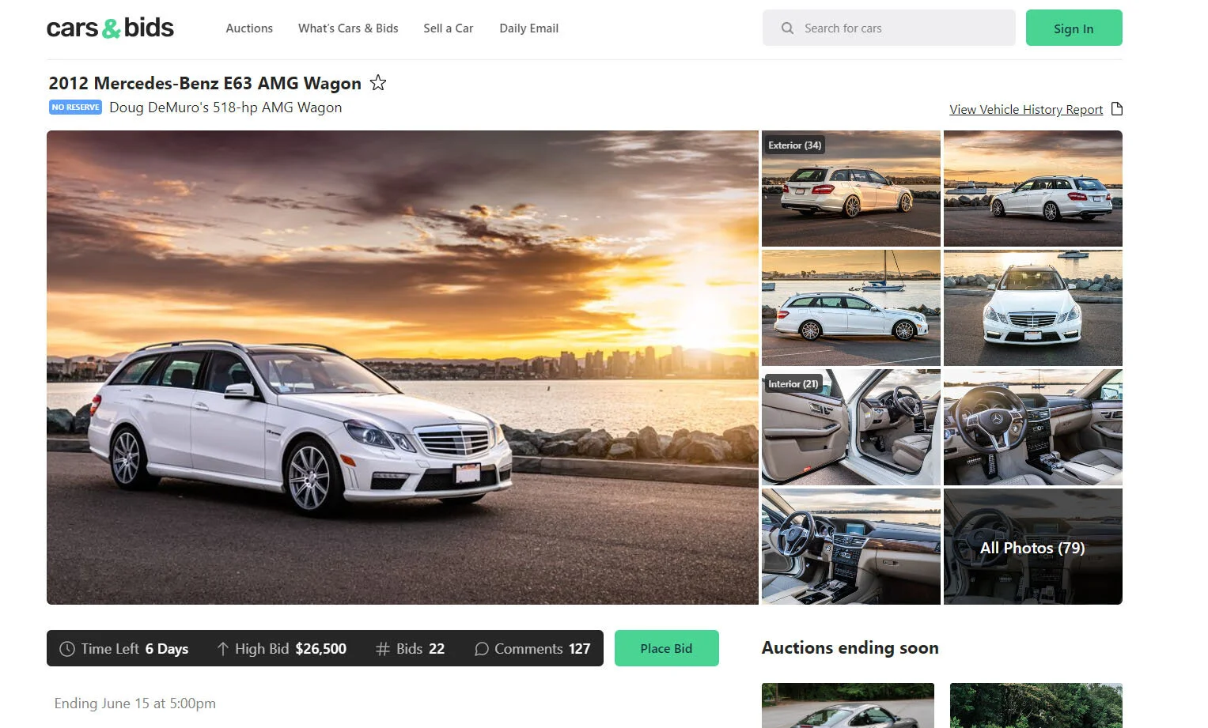Click the Sign In button
The height and width of the screenshot is (728, 1208).
[x=1074, y=28]
